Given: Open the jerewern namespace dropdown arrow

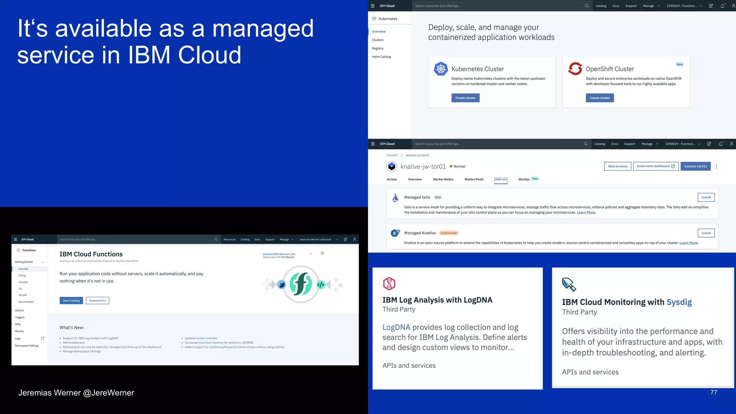Looking at the screenshot, I should 310,254.
